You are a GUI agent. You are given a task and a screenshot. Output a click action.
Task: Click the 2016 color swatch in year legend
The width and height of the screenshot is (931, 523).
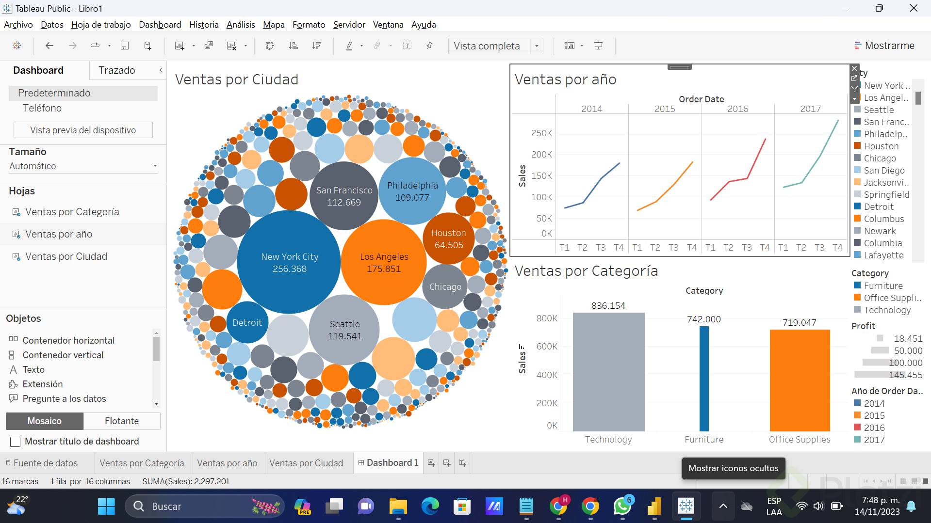(857, 428)
